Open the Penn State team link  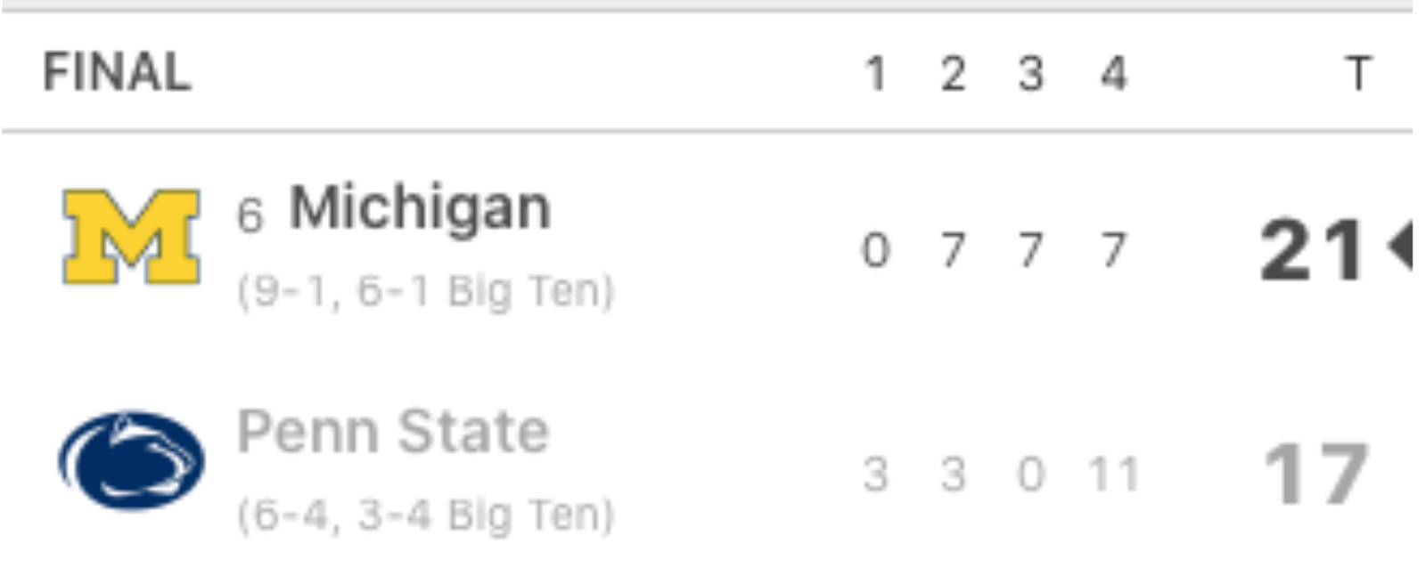pos(392,432)
